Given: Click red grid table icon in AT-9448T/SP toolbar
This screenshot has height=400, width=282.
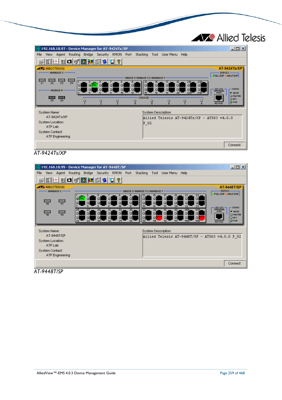Looking at the screenshot, I should 56,180.
